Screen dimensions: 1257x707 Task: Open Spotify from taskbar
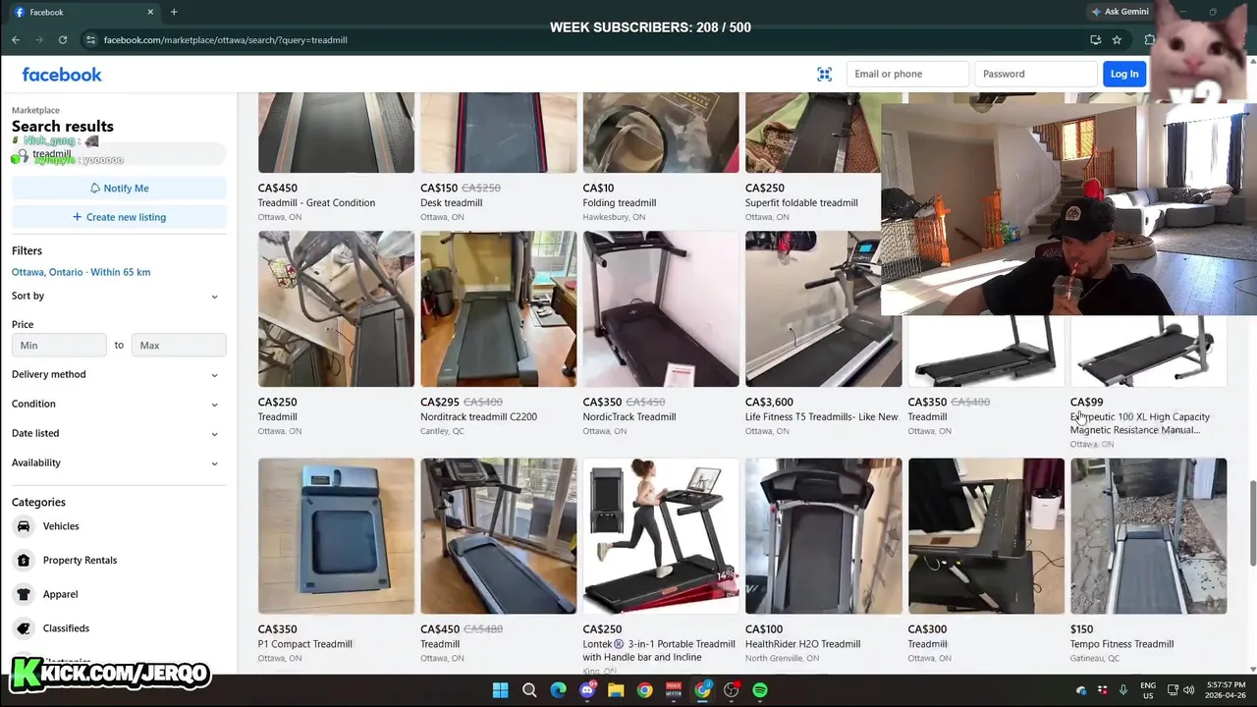point(760,690)
